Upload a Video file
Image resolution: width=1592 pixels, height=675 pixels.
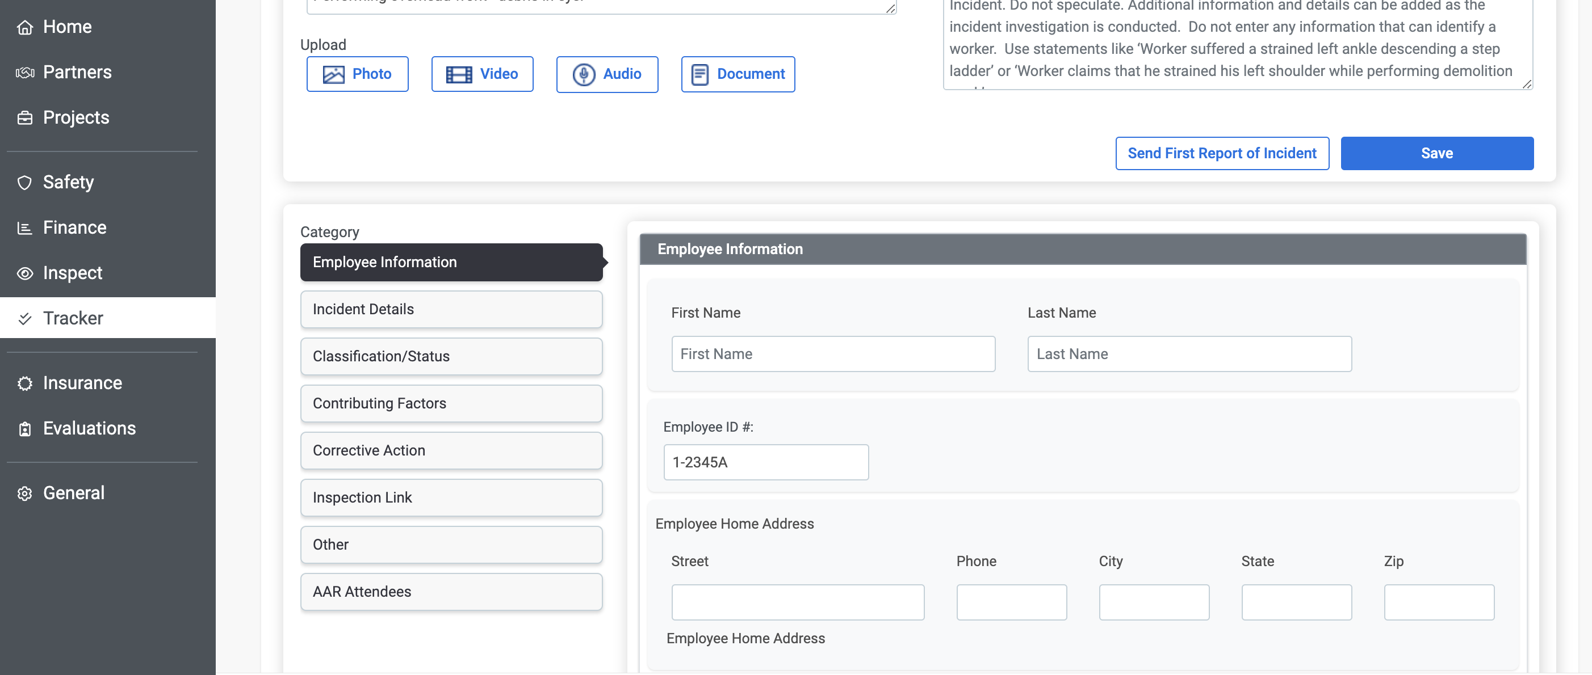[x=482, y=74]
